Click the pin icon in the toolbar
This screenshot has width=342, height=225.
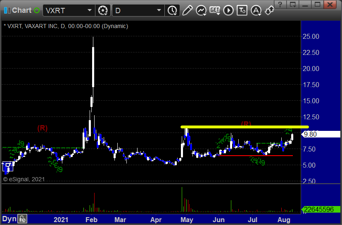[269, 10]
